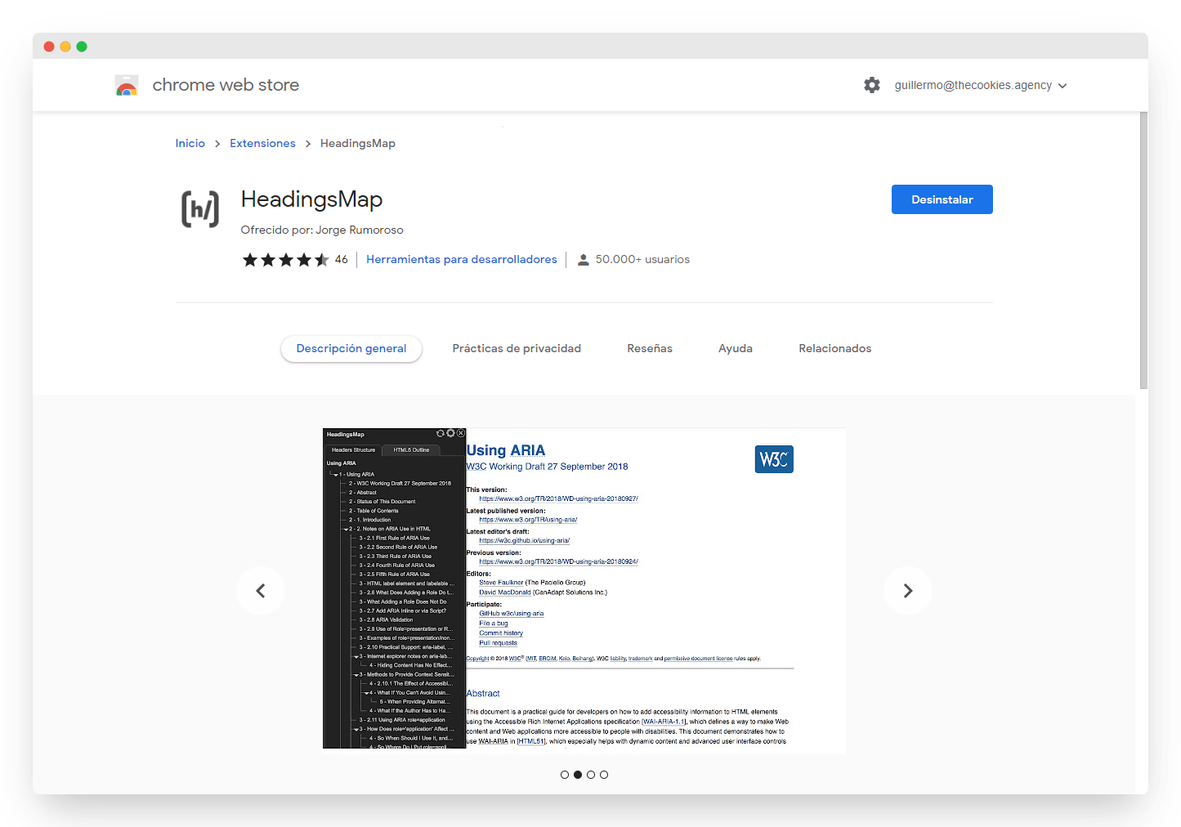Click the W3C logo in the preview
Viewport: 1181px width, 827px height.
point(774,459)
